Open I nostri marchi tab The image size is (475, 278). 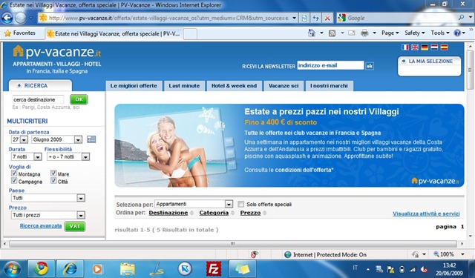[x=329, y=86]
